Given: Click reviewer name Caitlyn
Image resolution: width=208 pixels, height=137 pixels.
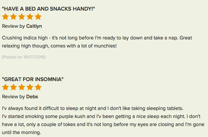Looking at the screenshot, I should 34,26.
